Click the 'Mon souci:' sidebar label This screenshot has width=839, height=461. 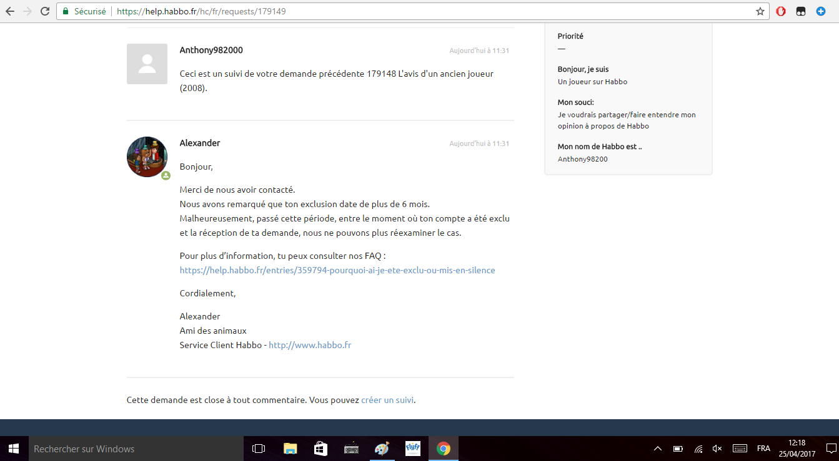pos(576,102)
